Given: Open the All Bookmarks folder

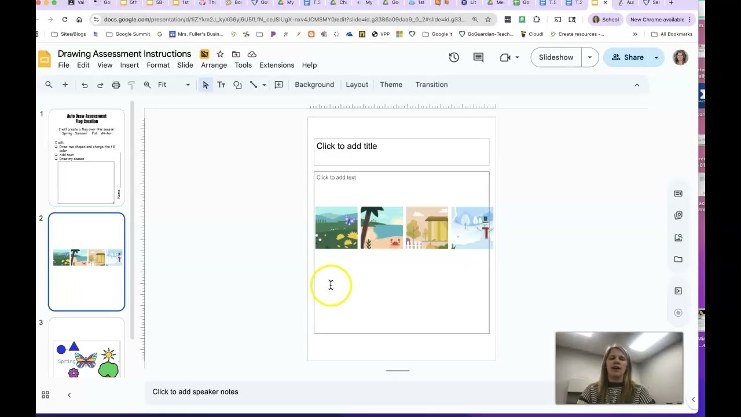Looking at the screenshot, I should click(672, 34).
